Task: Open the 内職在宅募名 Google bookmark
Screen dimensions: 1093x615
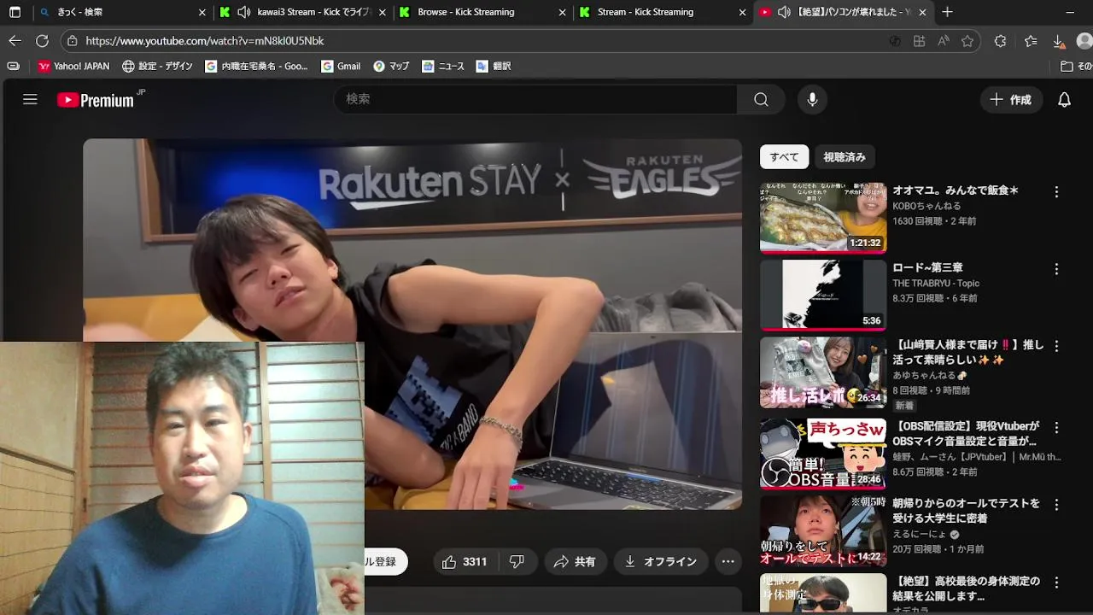Action: tap(257, 66)
